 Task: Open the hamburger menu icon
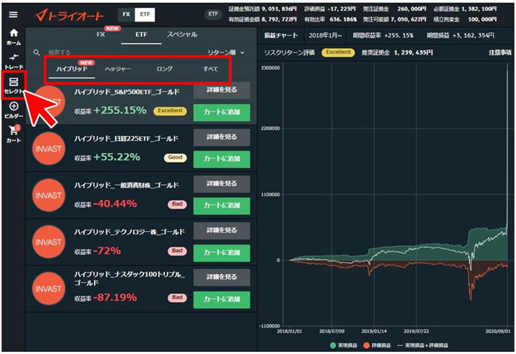(13, 15)
